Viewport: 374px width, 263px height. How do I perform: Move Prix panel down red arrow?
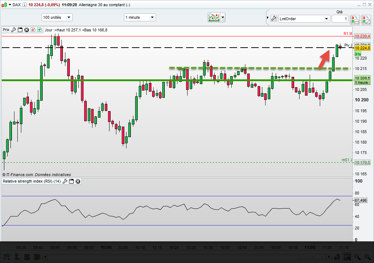[33, 30]
